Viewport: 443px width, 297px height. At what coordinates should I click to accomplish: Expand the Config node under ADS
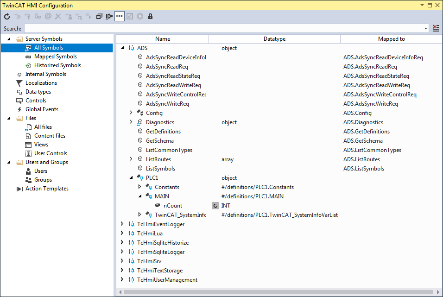click(131, 113)
